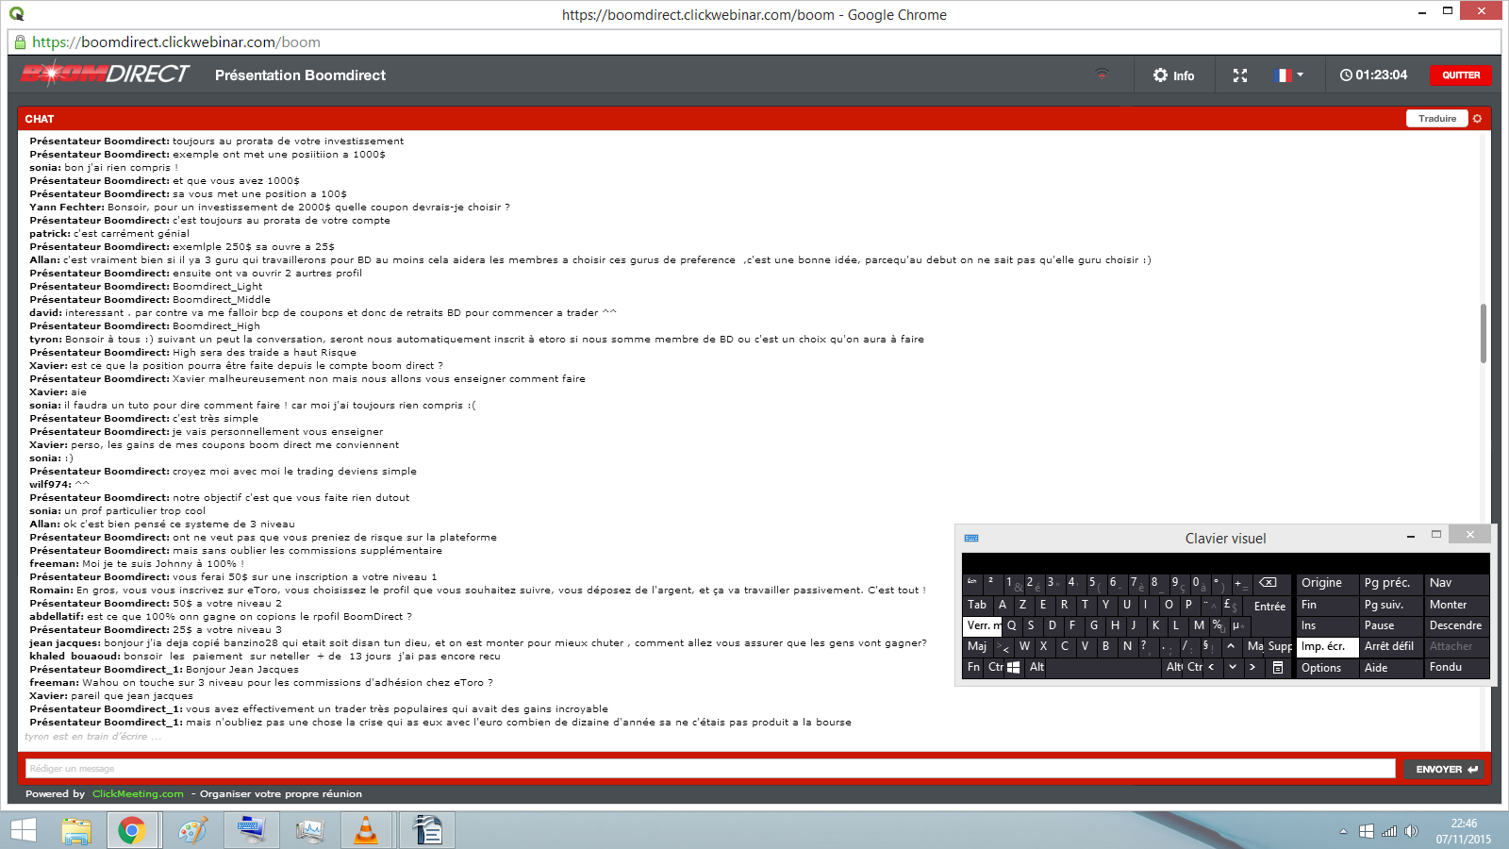The height and width of the screenshot is (849, 1509).
Task: Click the message input field 'Rédiger un message'
Action: pyautogui.click(x=709, y=769)
